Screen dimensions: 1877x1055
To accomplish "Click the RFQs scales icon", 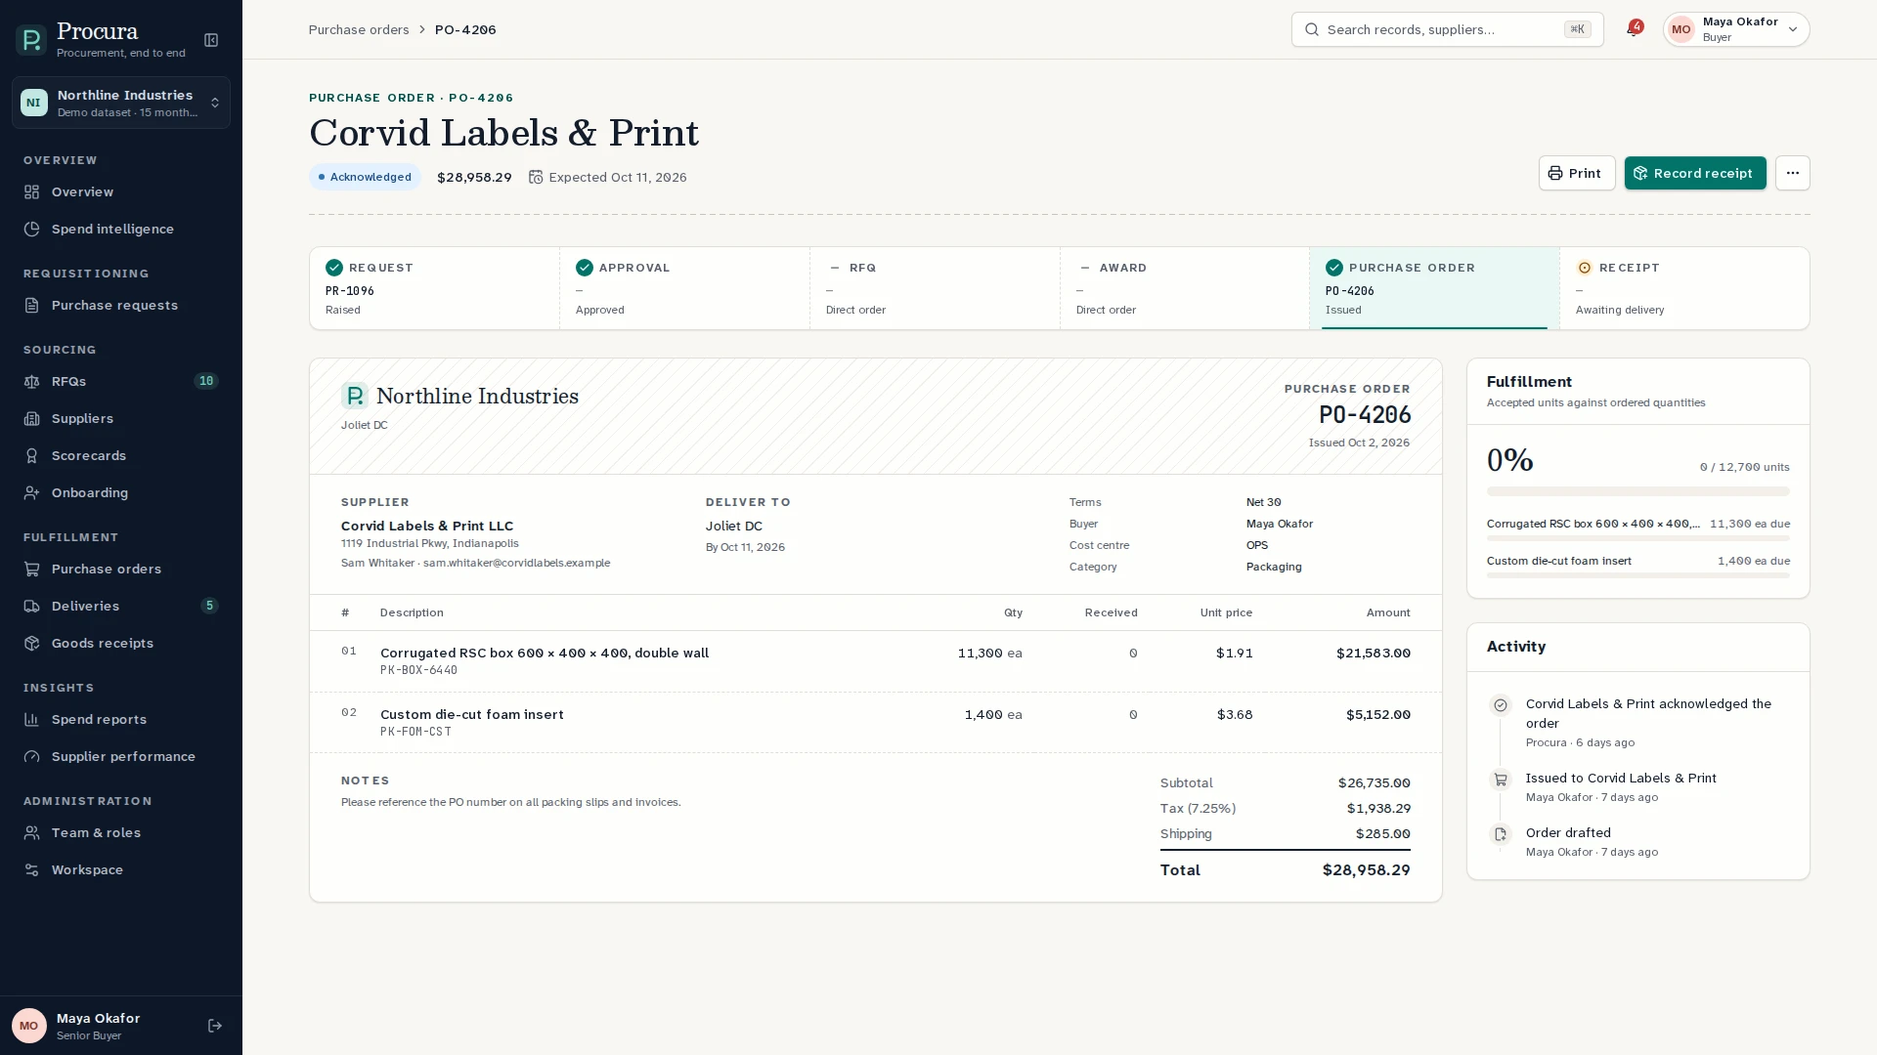I will point(32,382).
